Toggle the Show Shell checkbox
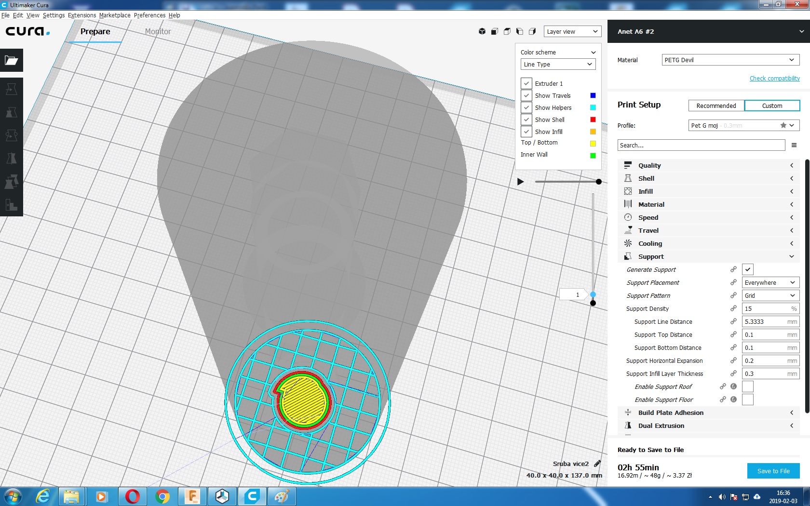 click(526, 120)
